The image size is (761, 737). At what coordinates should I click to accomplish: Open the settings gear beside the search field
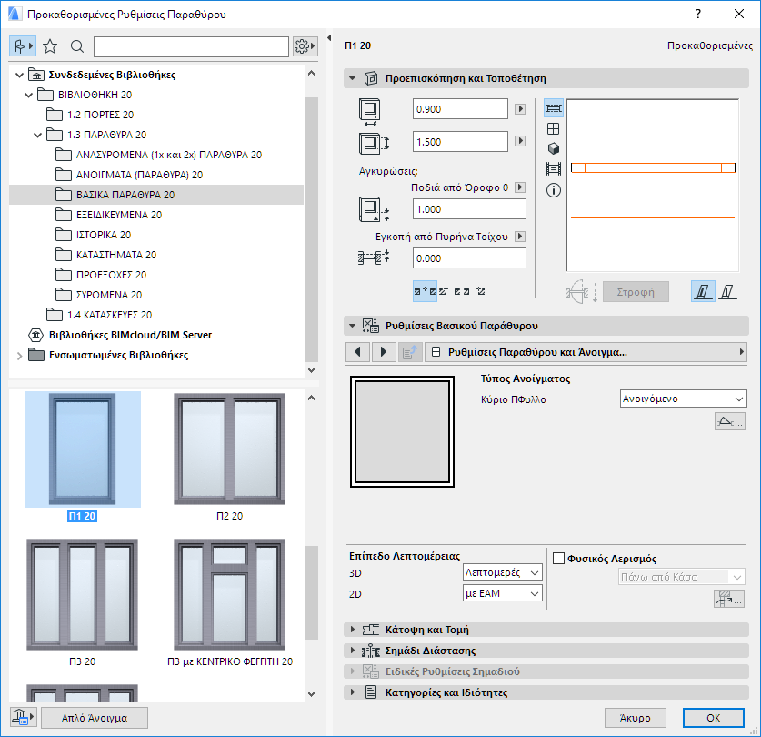pyautogui.click(x=304, y=45)
